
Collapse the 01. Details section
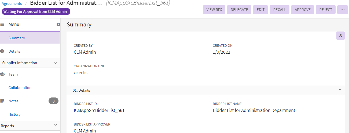(x=340, y=90)
